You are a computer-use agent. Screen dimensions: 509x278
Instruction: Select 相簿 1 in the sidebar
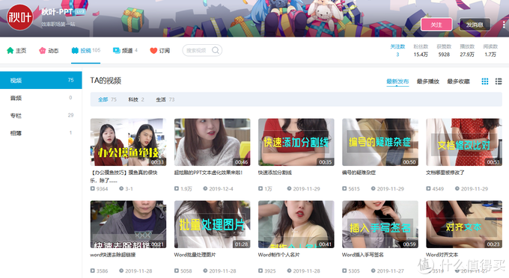point(41,133)
